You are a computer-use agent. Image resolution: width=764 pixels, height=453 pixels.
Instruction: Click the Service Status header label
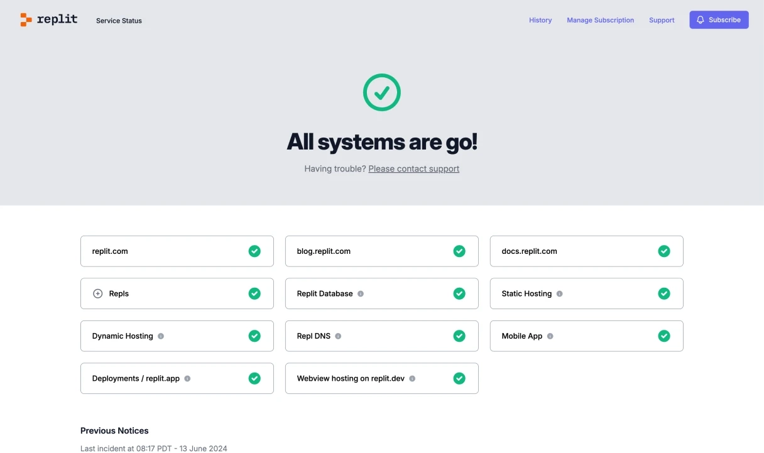pyautogui.click(x=119, y=21)
